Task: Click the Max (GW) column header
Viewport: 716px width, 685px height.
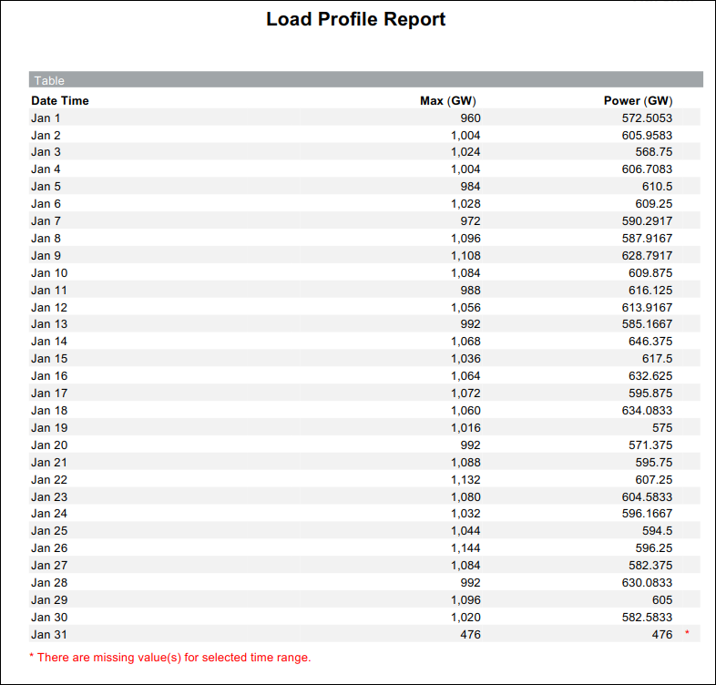Action: (447, 100)
